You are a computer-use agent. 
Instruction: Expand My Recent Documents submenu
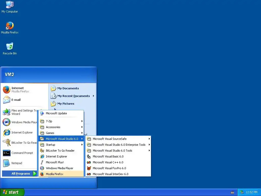[x=73, y=96]
